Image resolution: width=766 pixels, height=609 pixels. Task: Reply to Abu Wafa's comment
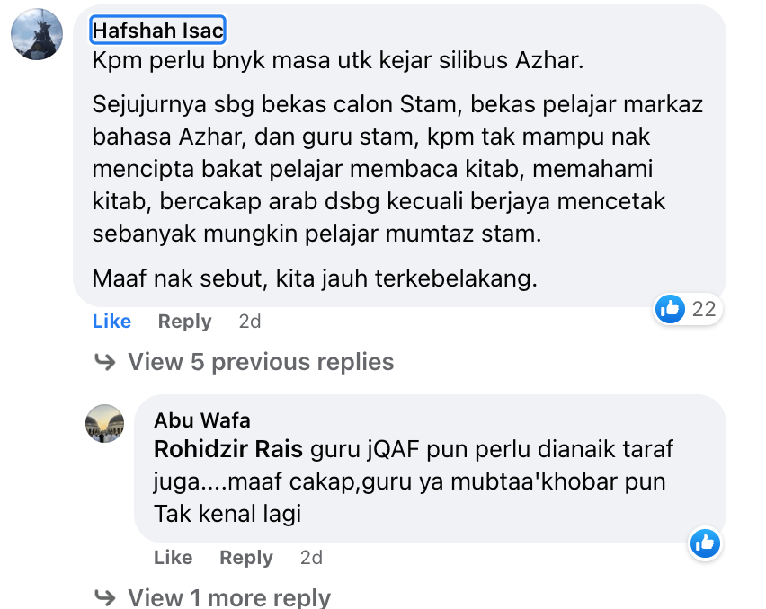(246, 557)
